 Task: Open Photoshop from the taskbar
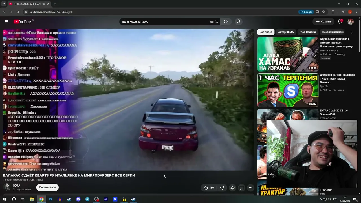click(50, 199)
